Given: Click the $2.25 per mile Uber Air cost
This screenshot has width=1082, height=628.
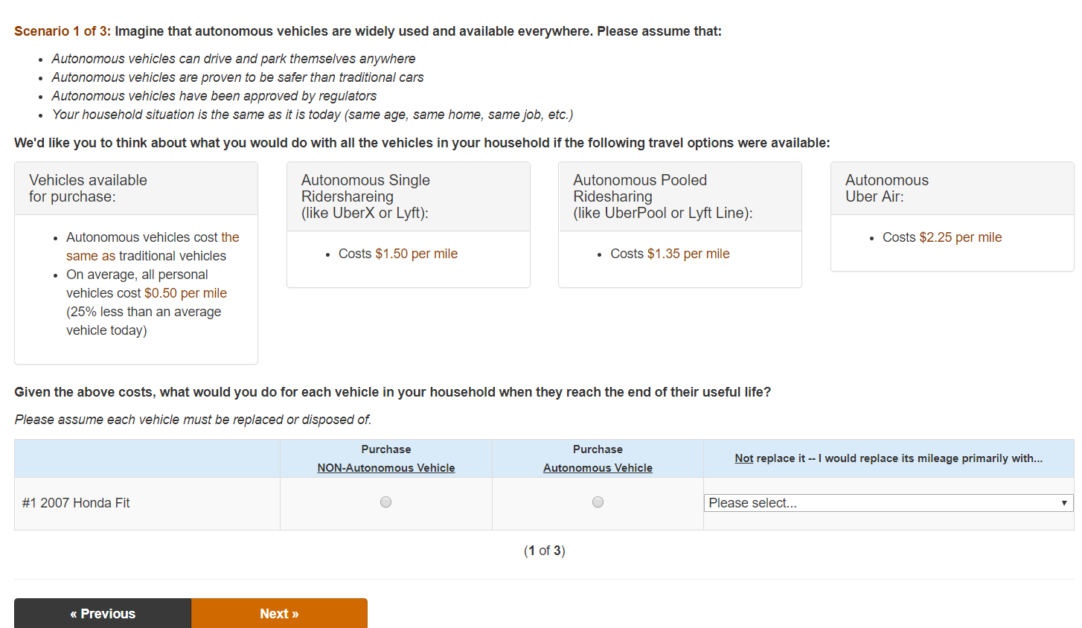Looking at the screenshot, I should pyautogui.click(x=960, y=237).
